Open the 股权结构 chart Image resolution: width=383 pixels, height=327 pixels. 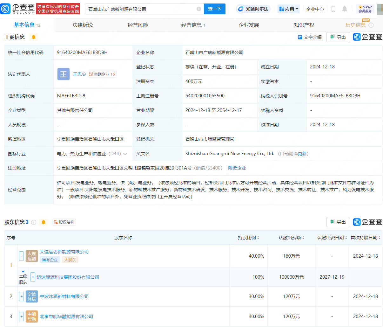pyautogui.click(x=64, y=222)
